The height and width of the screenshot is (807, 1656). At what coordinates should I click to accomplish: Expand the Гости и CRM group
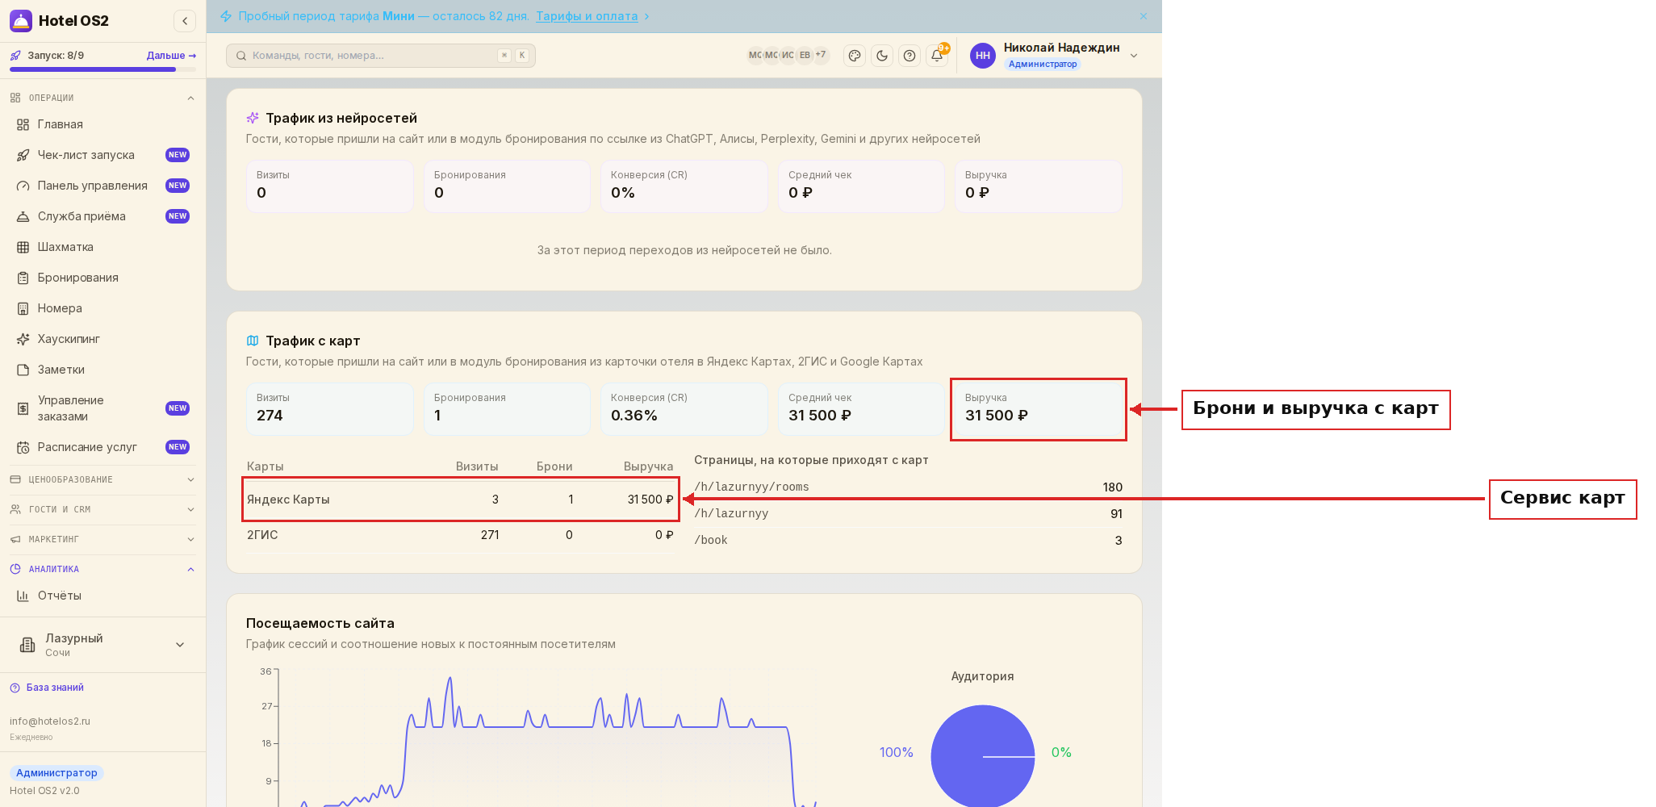click(x=102, y=509)
